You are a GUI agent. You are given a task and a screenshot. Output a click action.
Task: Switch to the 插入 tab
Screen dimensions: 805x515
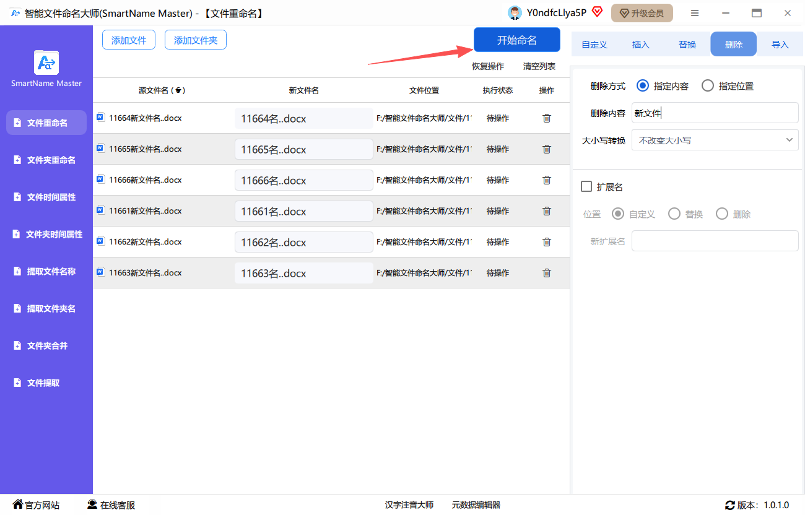640,45
